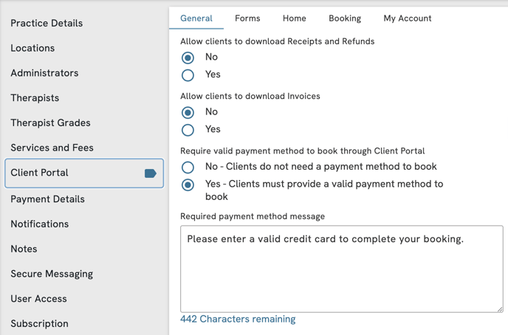Click the General tab

[196, 18]
